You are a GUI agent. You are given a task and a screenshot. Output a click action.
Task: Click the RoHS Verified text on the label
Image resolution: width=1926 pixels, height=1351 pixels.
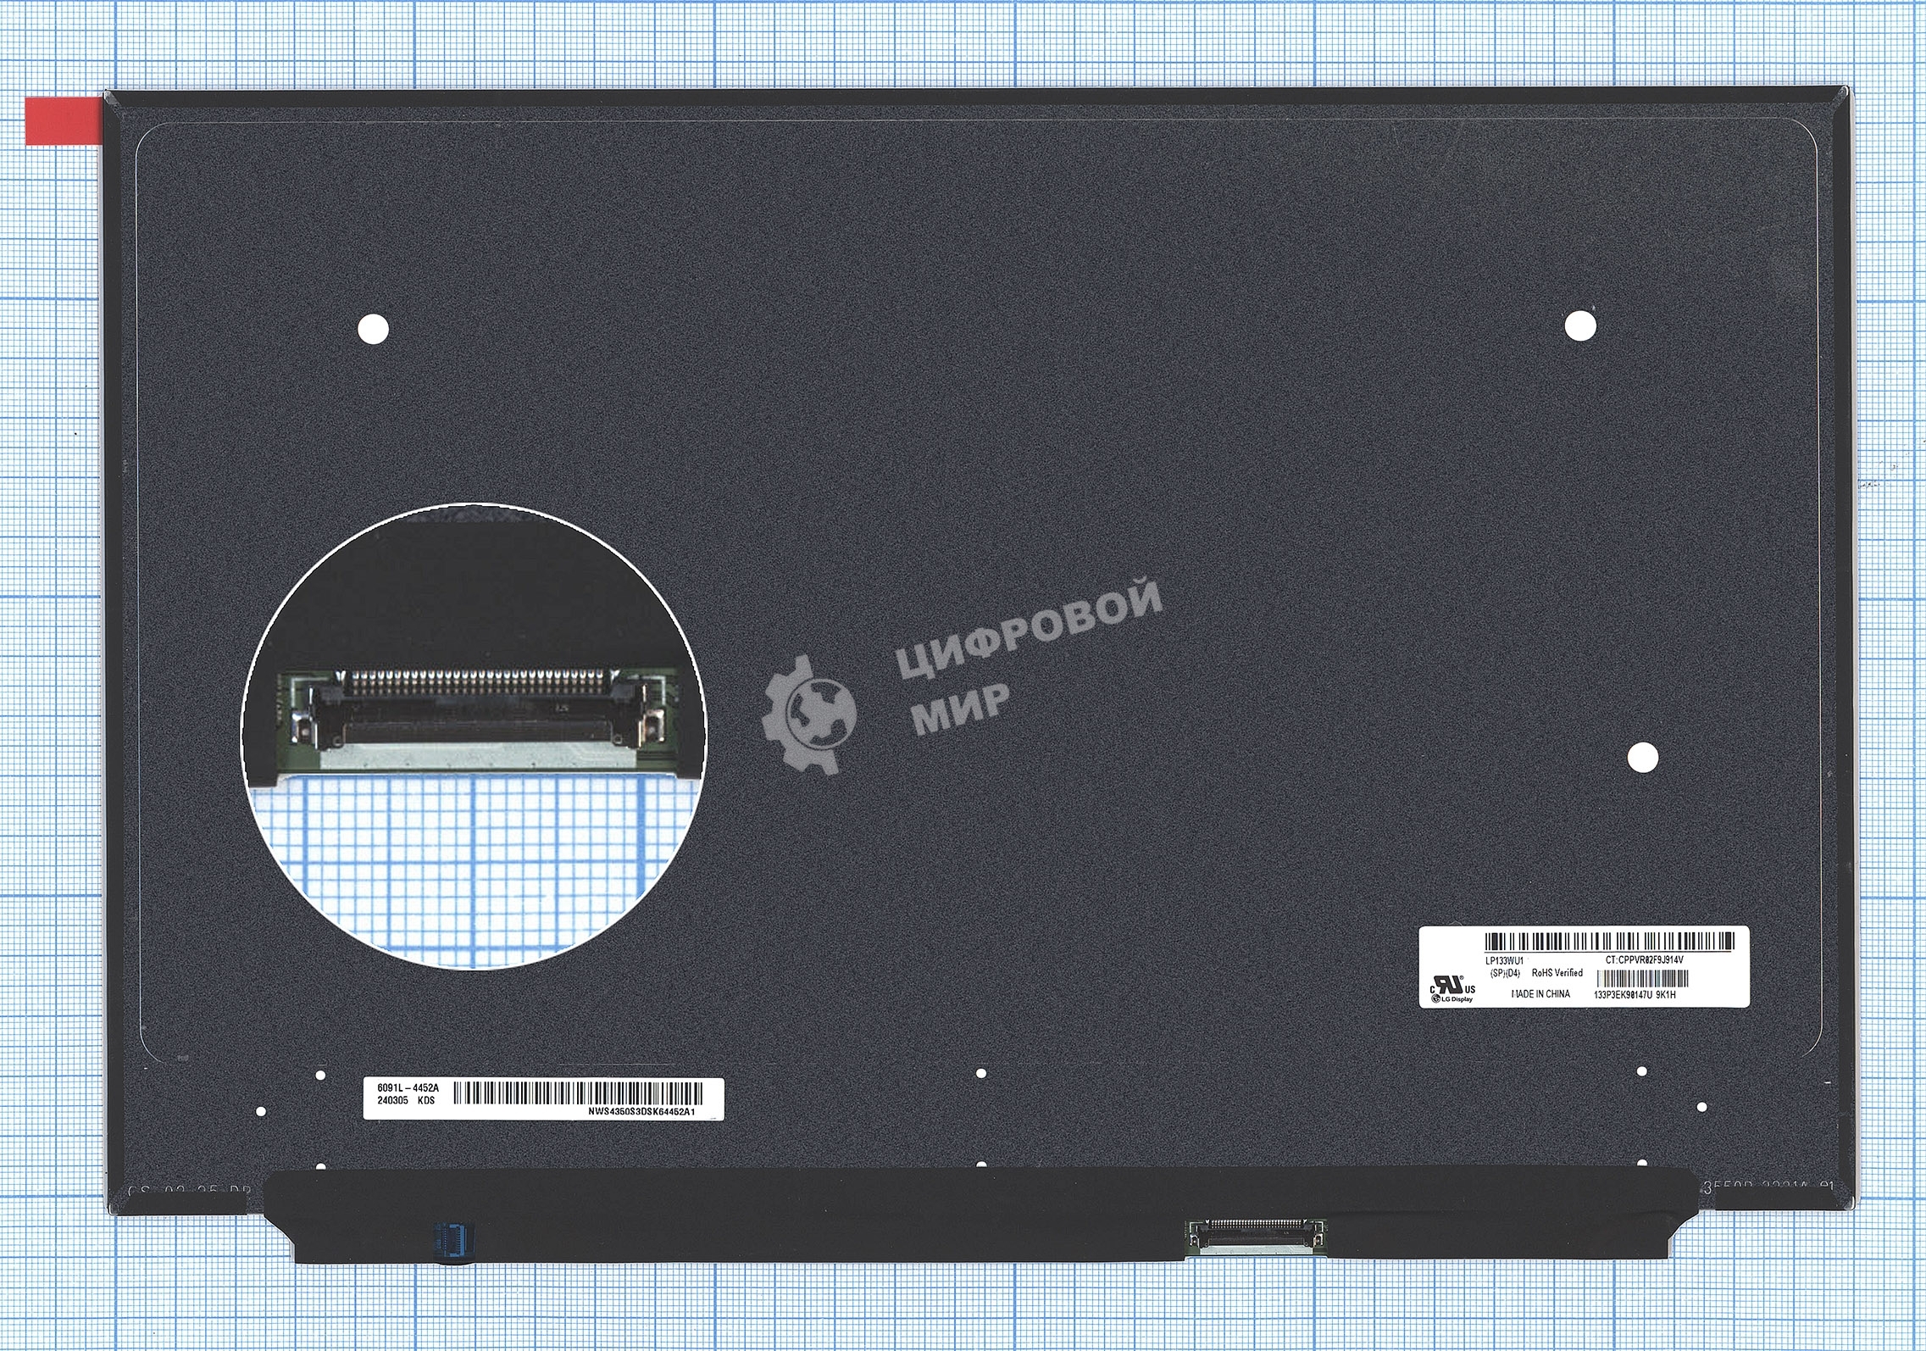coord(1557,973)
